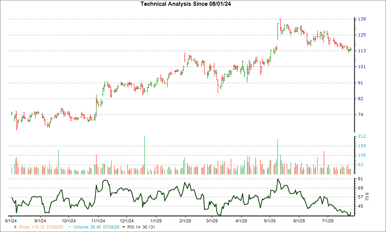The width and height of the screenshot is (386, 232).
Task: Click the 53 volume axis label
Action: click(361, 165)
